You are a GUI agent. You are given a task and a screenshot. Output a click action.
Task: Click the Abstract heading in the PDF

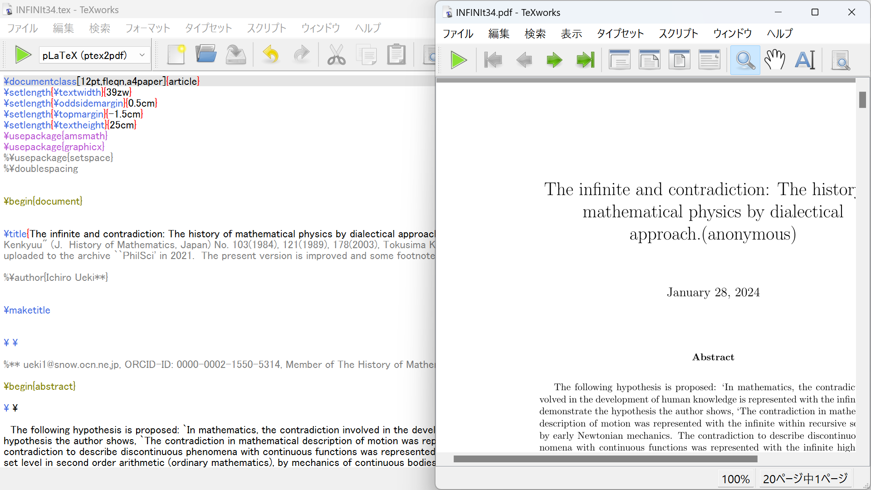(713, 358)
